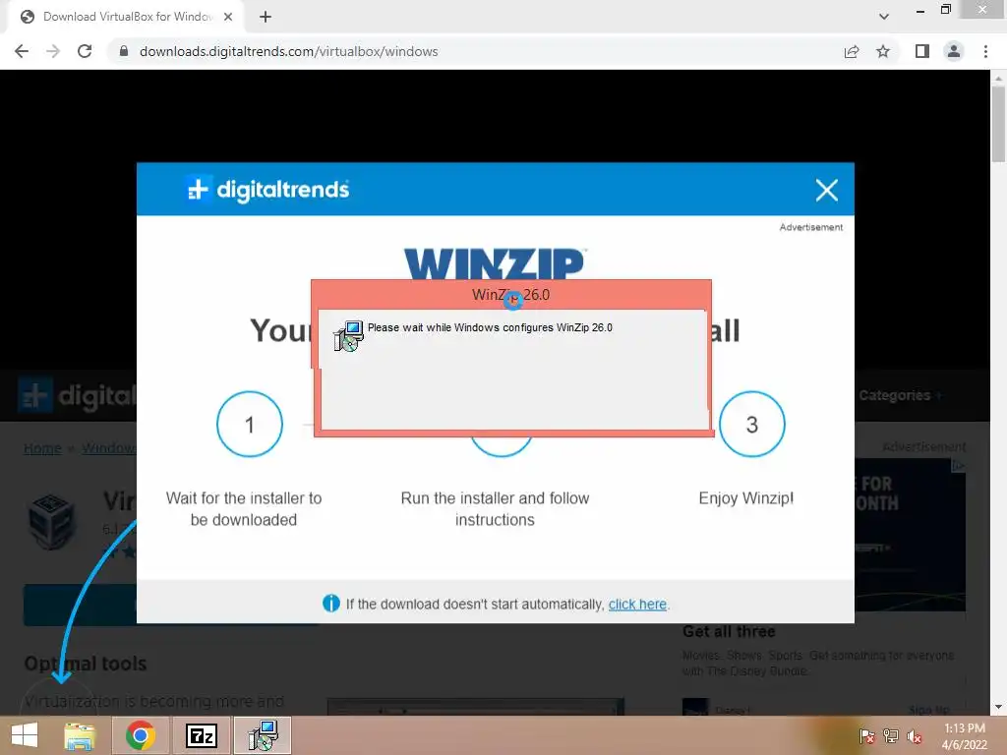The width and height of the screenshot is (1007, 755).
Task: Open the side panel icon in Chrome
Action: coord(922,51)
